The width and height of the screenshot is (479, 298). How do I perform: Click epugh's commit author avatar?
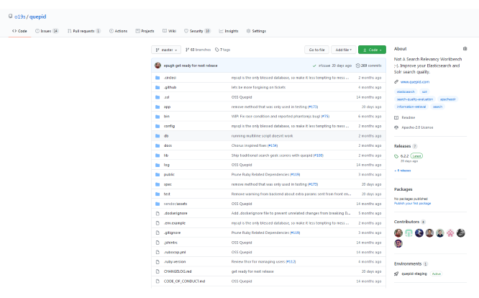[158, 66]
